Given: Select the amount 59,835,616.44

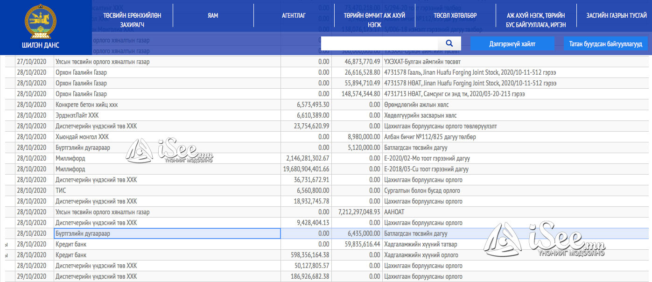Looking at the screenshot, I should pyautogui.click(x=357, y=244).
